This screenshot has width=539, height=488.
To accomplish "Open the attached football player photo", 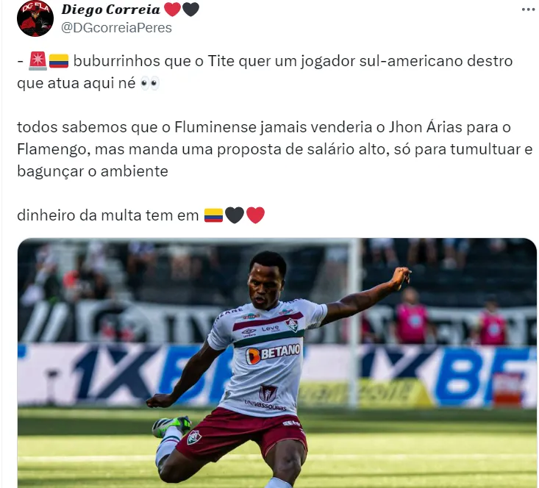I will coord(277,363).
